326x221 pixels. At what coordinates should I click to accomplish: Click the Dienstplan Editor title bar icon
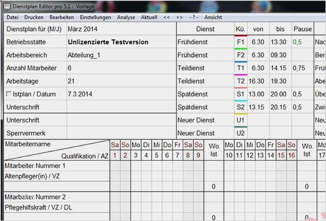click(7, 7)
